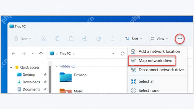Click the This PC monitor icon in address bar
The image size is (194, 109).
(52, 54)
